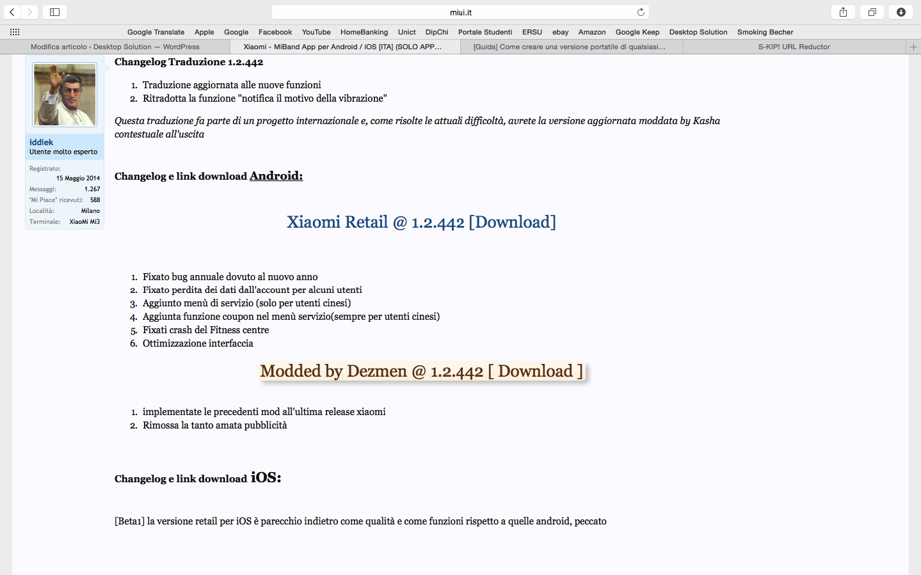Click 'Aggiunta funzione coupon' list item
921x575 pixels.
[291, 317]
